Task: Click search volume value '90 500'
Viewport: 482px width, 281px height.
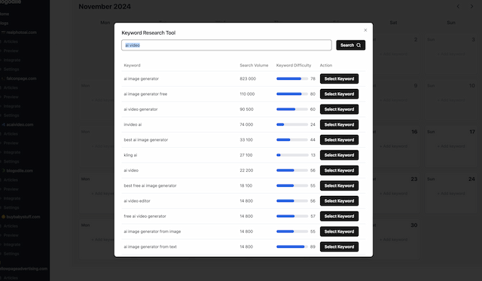Action: point(246,109)
